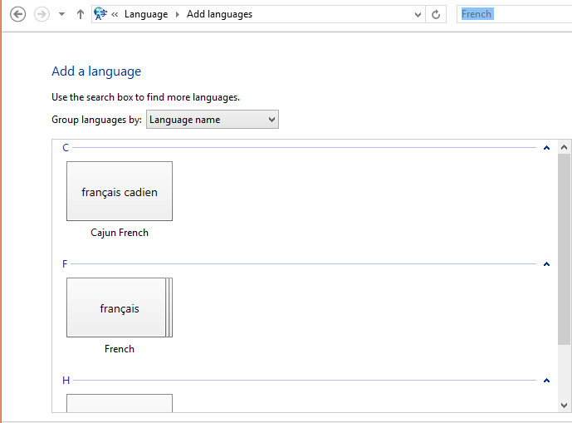Click scrollbar up arrow in language list

[x=564, y=147]
